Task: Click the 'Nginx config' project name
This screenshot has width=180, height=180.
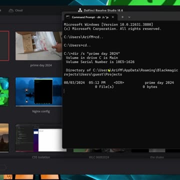Action: click(x=41, y=111)
